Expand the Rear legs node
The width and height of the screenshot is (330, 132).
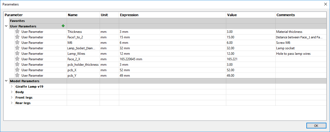click(x=12, y=103)
